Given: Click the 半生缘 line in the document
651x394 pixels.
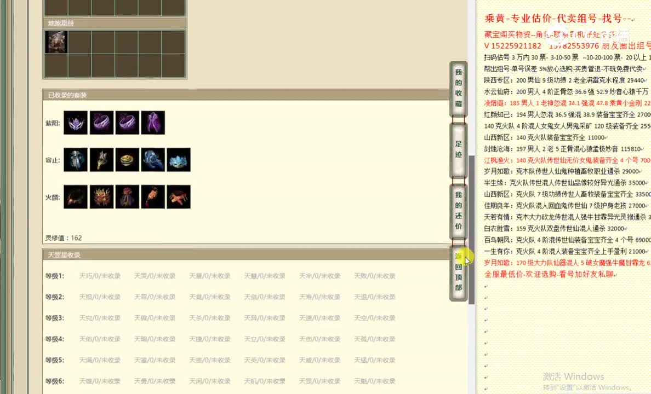Looking at the screenshot, I should pyautogui.click(x=566, y=182).
